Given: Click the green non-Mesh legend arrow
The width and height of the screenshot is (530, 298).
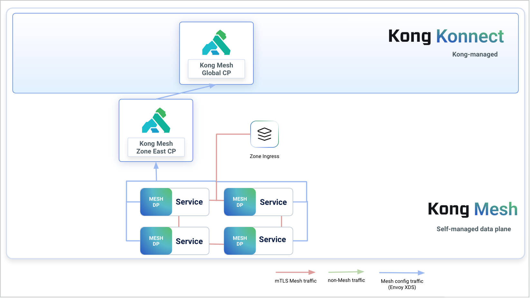Looking at the screenshot, I should pyautogui.click(x=346, y=272).
